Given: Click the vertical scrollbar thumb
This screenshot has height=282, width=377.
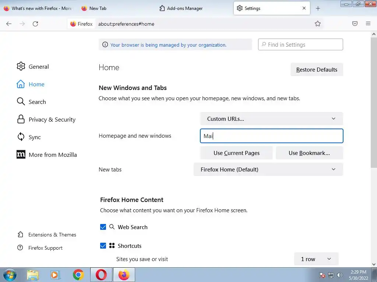Looking at the screenshot, I should point(374,103).
